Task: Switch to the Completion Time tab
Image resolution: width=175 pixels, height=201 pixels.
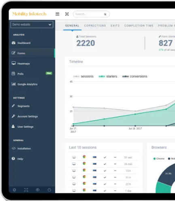Action: pyautogui.click(x=139, y=26)
